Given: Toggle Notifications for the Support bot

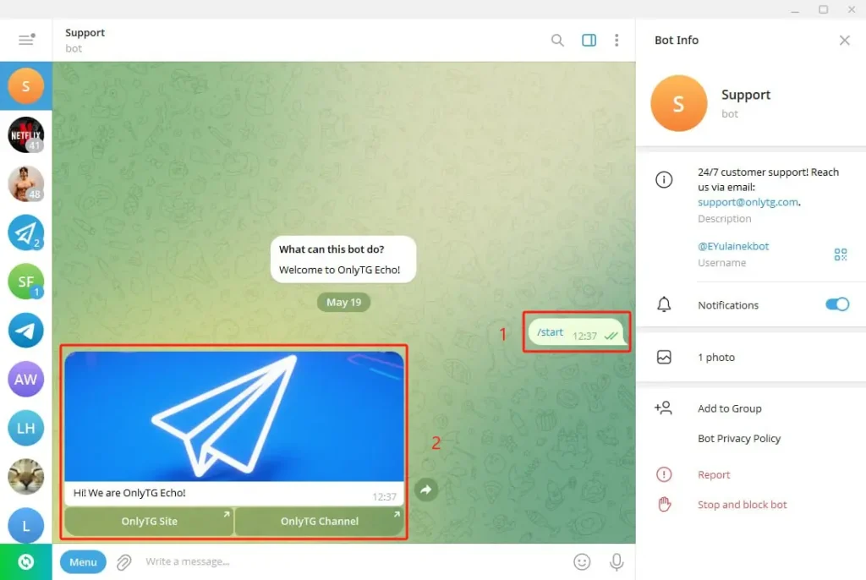Looking at the screenshot, I should click(836, 304).
